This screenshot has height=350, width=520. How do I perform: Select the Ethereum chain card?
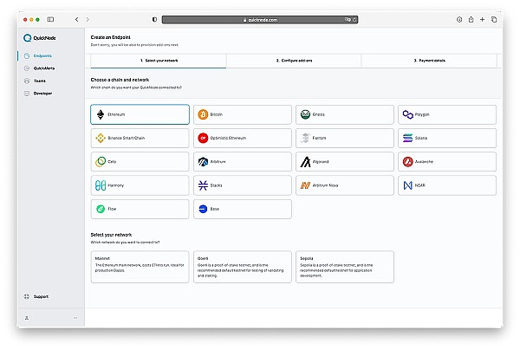pos(140,114)
